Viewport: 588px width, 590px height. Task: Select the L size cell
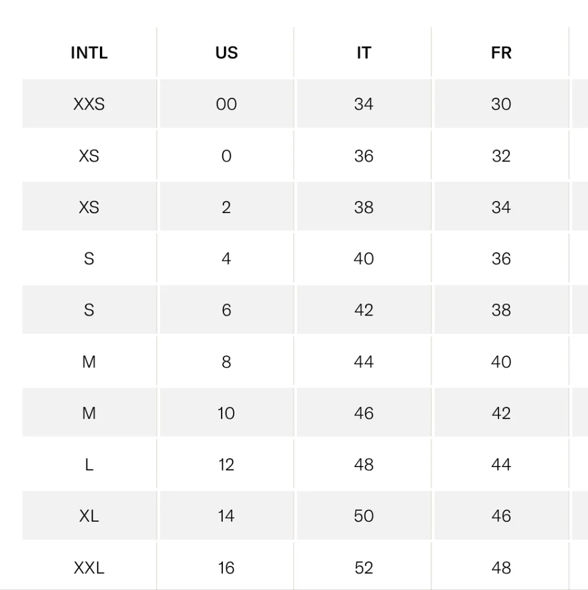pos(89,465)
